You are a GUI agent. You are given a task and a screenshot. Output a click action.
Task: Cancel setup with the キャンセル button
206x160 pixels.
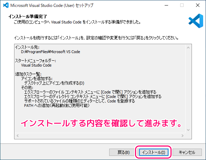(x=187, y=152)
